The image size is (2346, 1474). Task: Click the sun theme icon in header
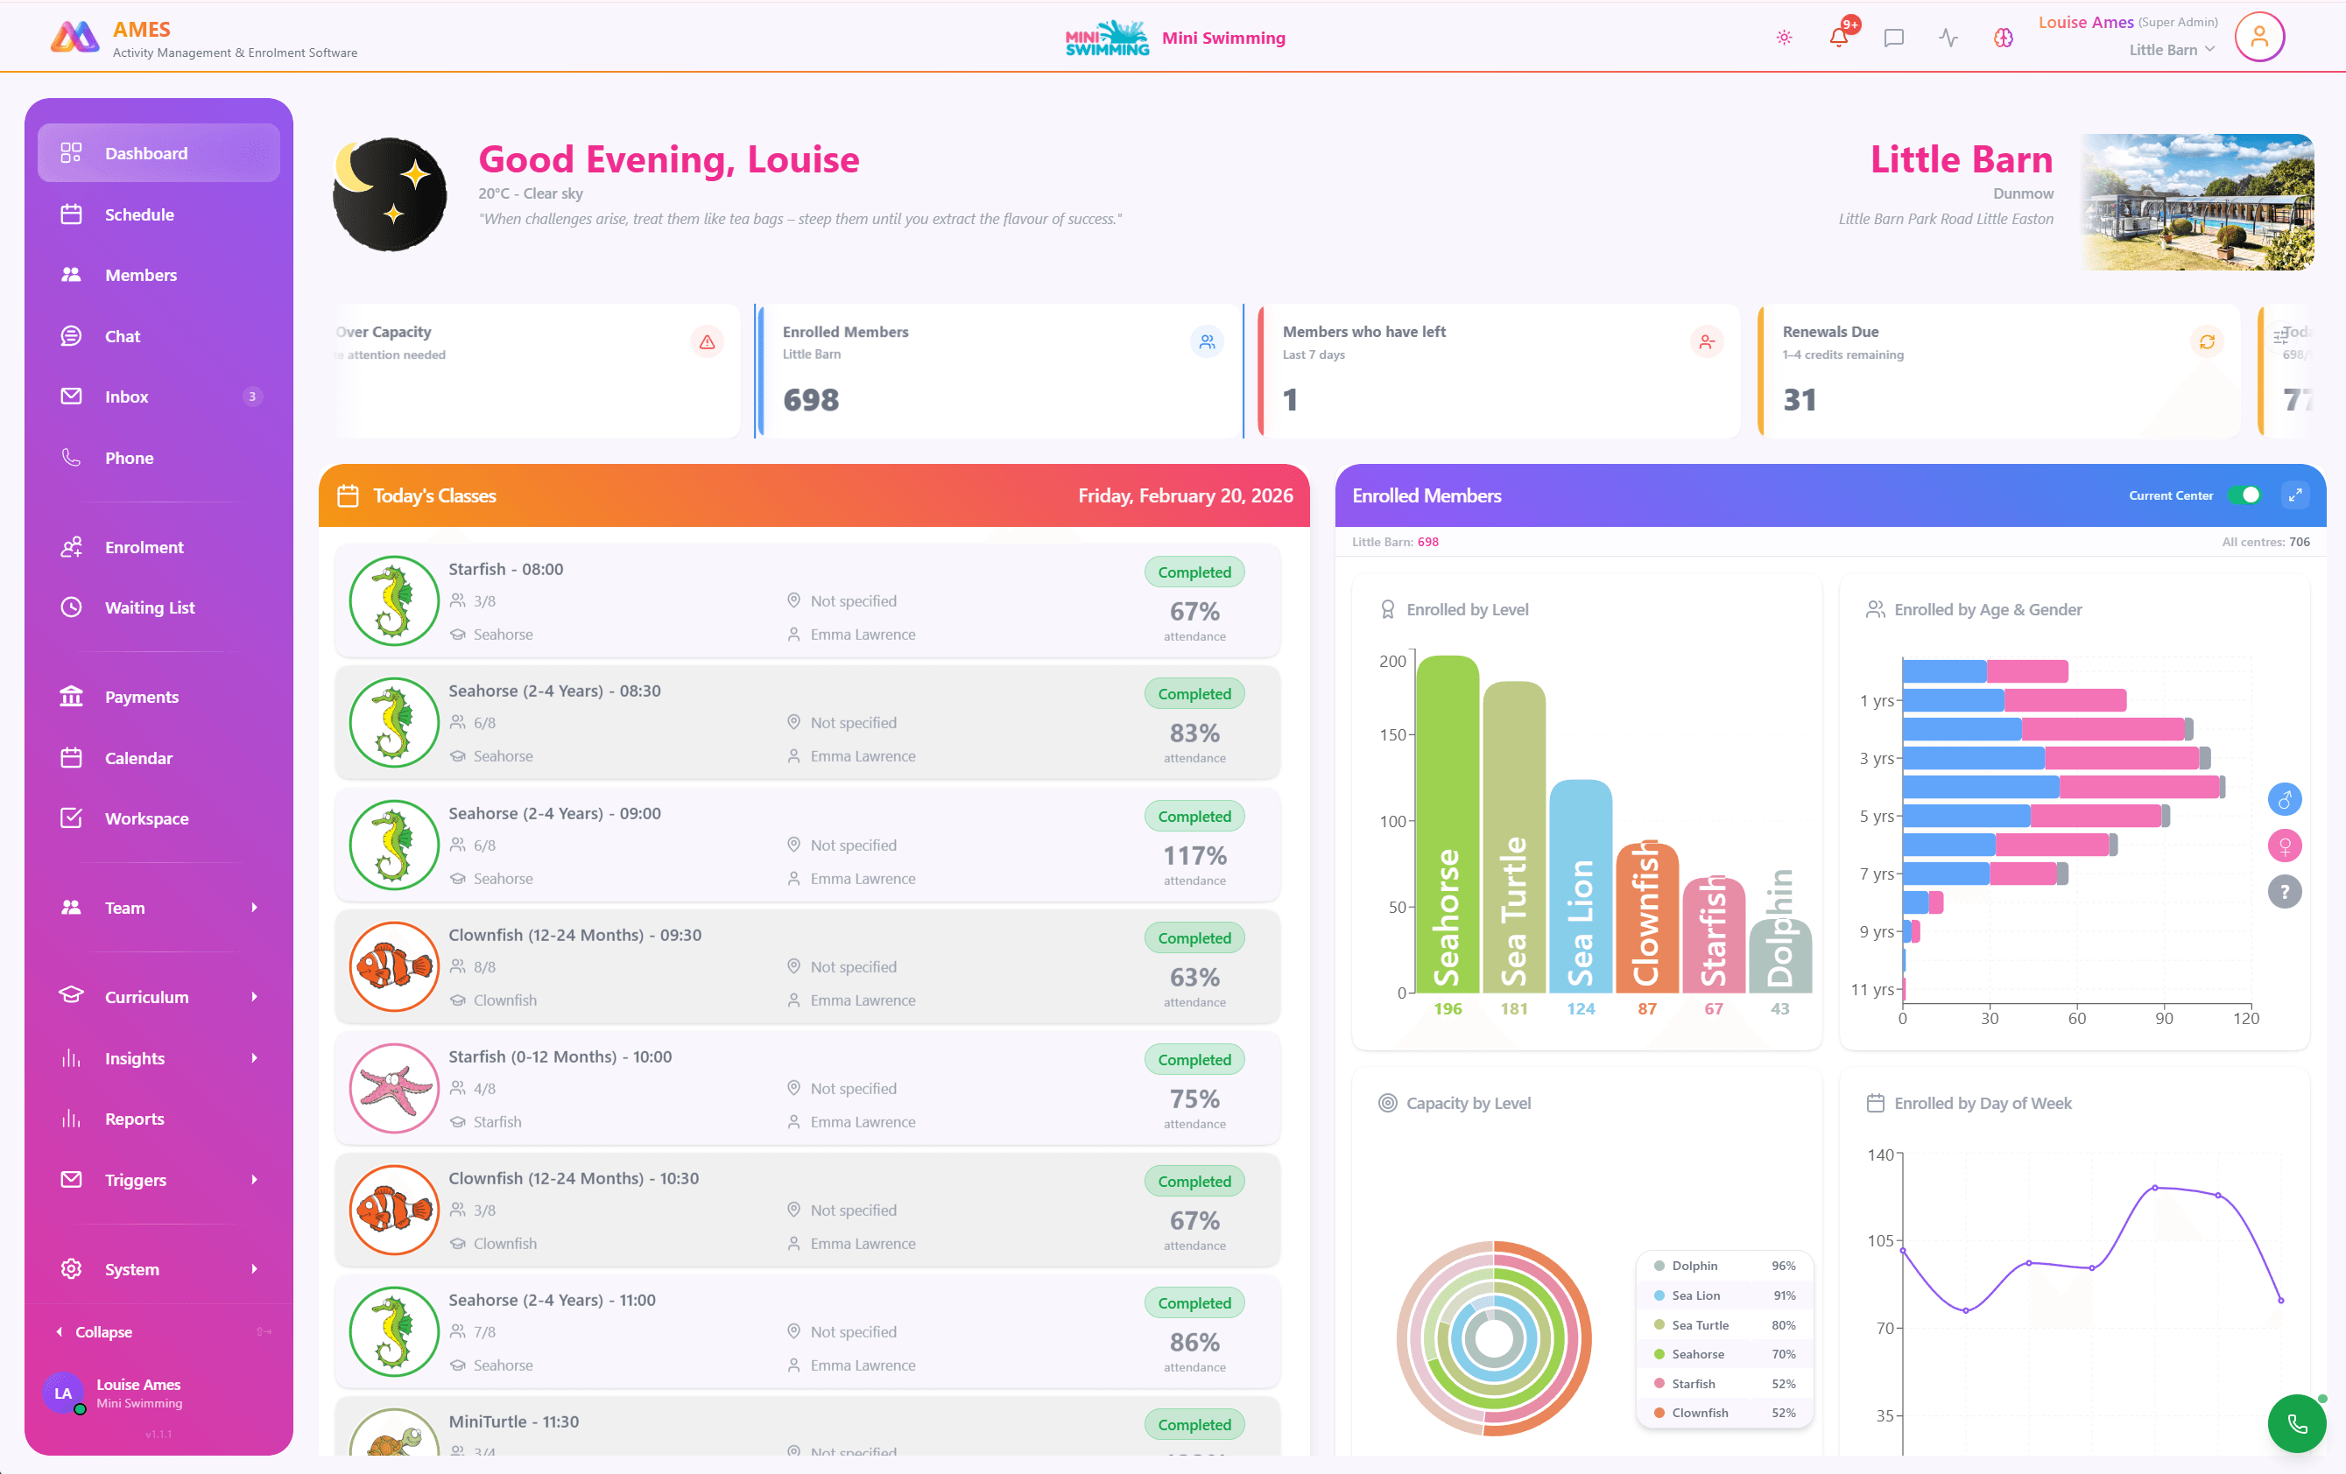(x=1784, y=38)
